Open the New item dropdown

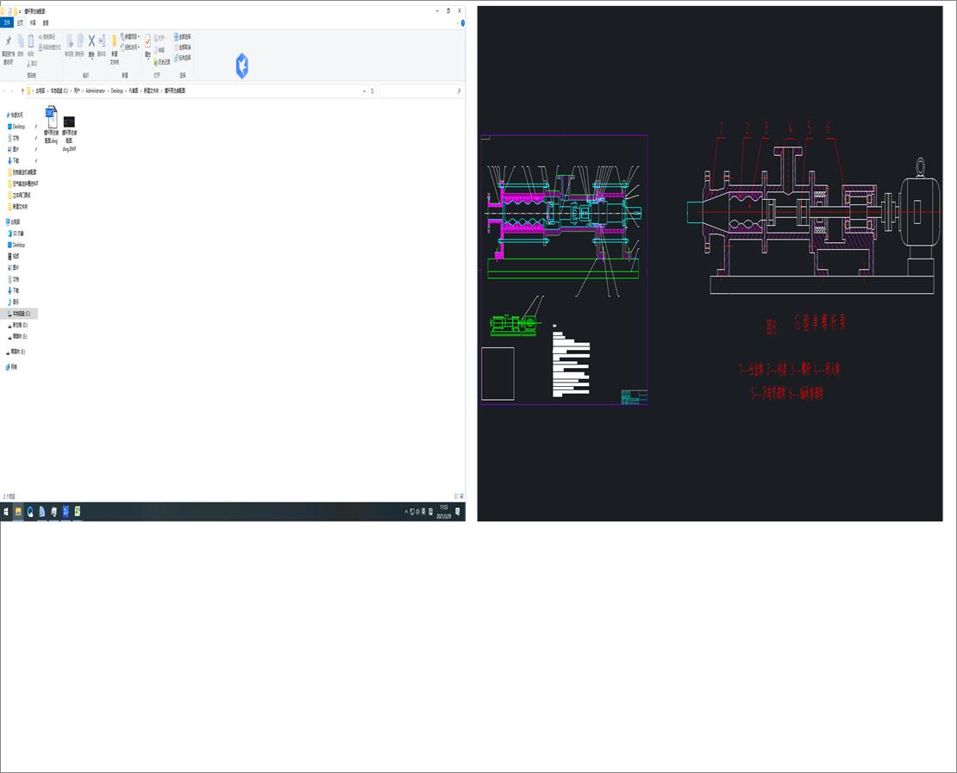(130, 37)
